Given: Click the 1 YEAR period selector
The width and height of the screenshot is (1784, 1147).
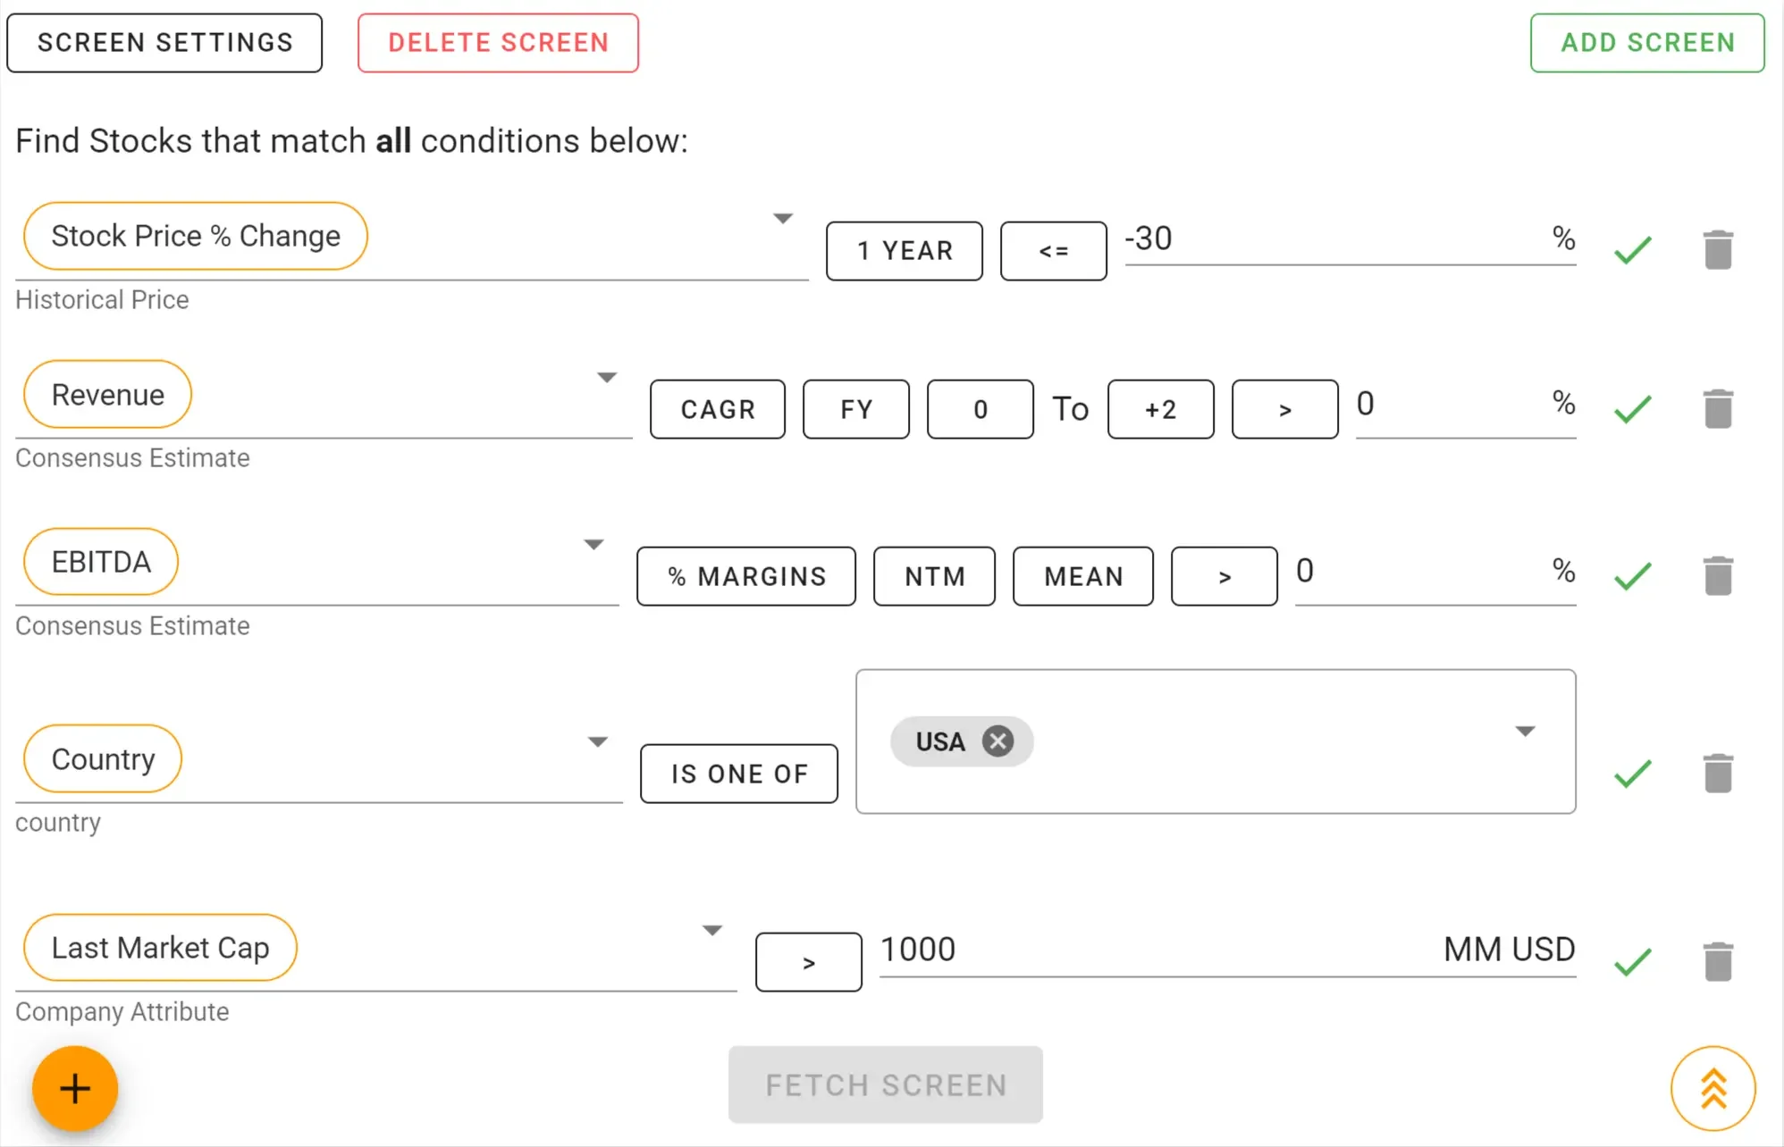Looking at the screenshot, I should [904, 251].
